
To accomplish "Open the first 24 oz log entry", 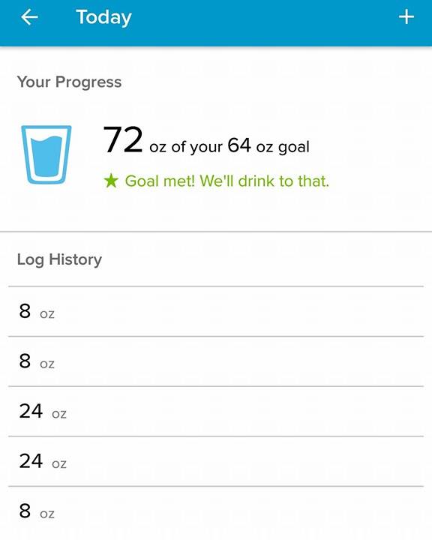I will click(x=216, y=411).
